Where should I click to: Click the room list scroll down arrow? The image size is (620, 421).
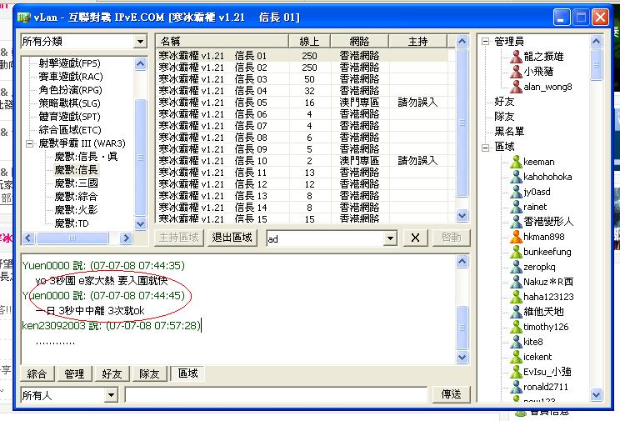(462, 216)
